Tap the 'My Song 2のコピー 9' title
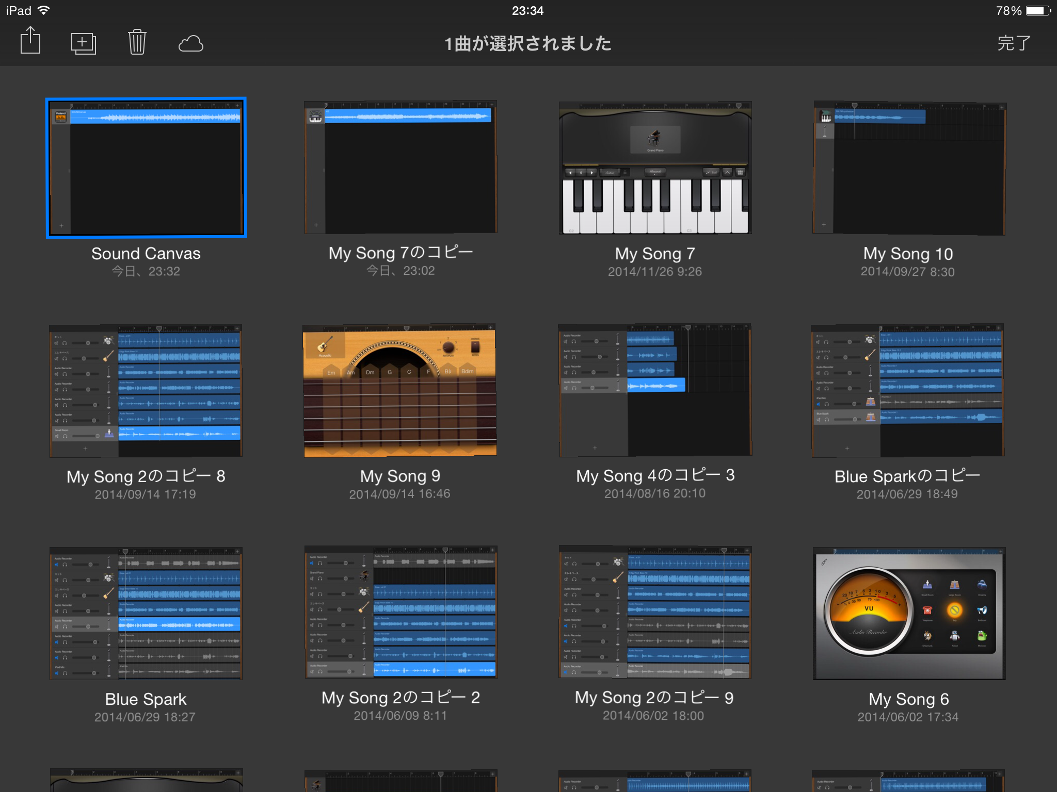1057x792 pixels. tap(654, 698)
